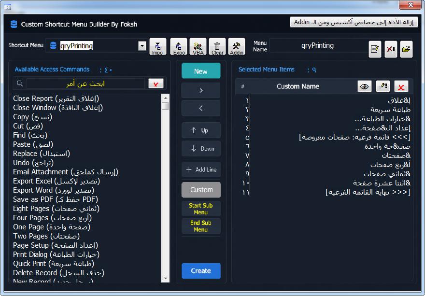Select menu item row 2 طباعة سريعة
This screenshot has height=296, width=425.
tap(325, 110)
